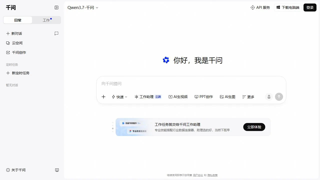Switch to the 工作 tab
The height and width of the screenshot is (180, 320).
(46, 20)
